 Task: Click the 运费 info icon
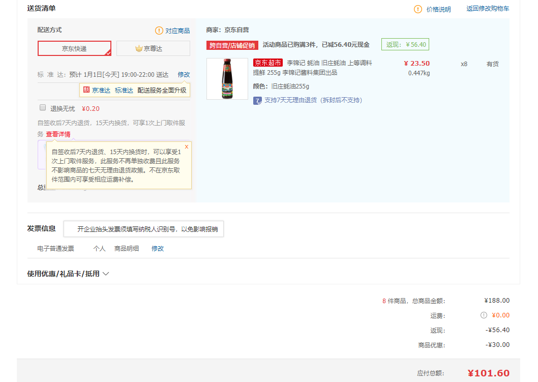[484, 315]
